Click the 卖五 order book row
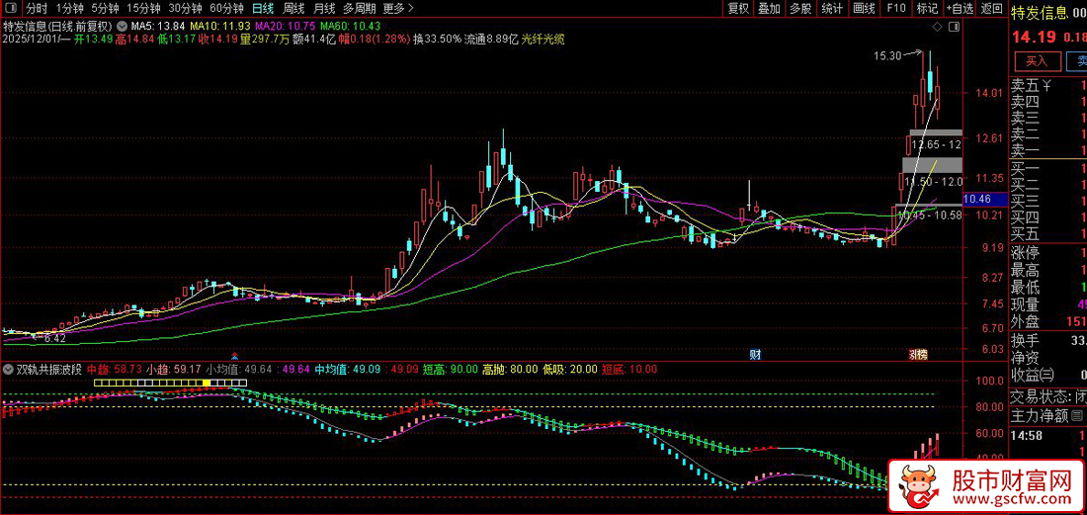 coord(1048,86)
